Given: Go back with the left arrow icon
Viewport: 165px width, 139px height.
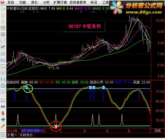Looking at the screenshot, I should [x=3, y=9].
